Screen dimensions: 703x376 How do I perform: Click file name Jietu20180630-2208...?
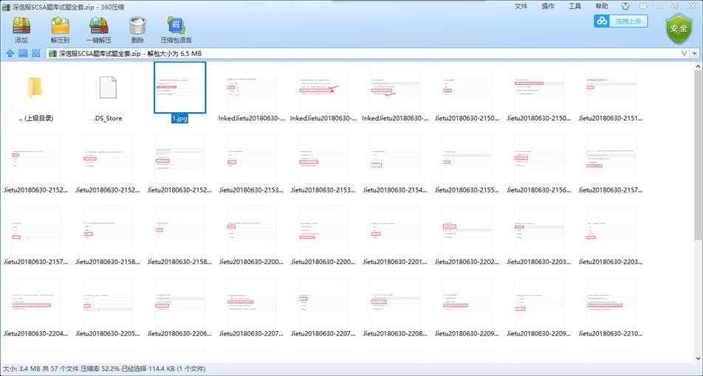click(395, 333)
